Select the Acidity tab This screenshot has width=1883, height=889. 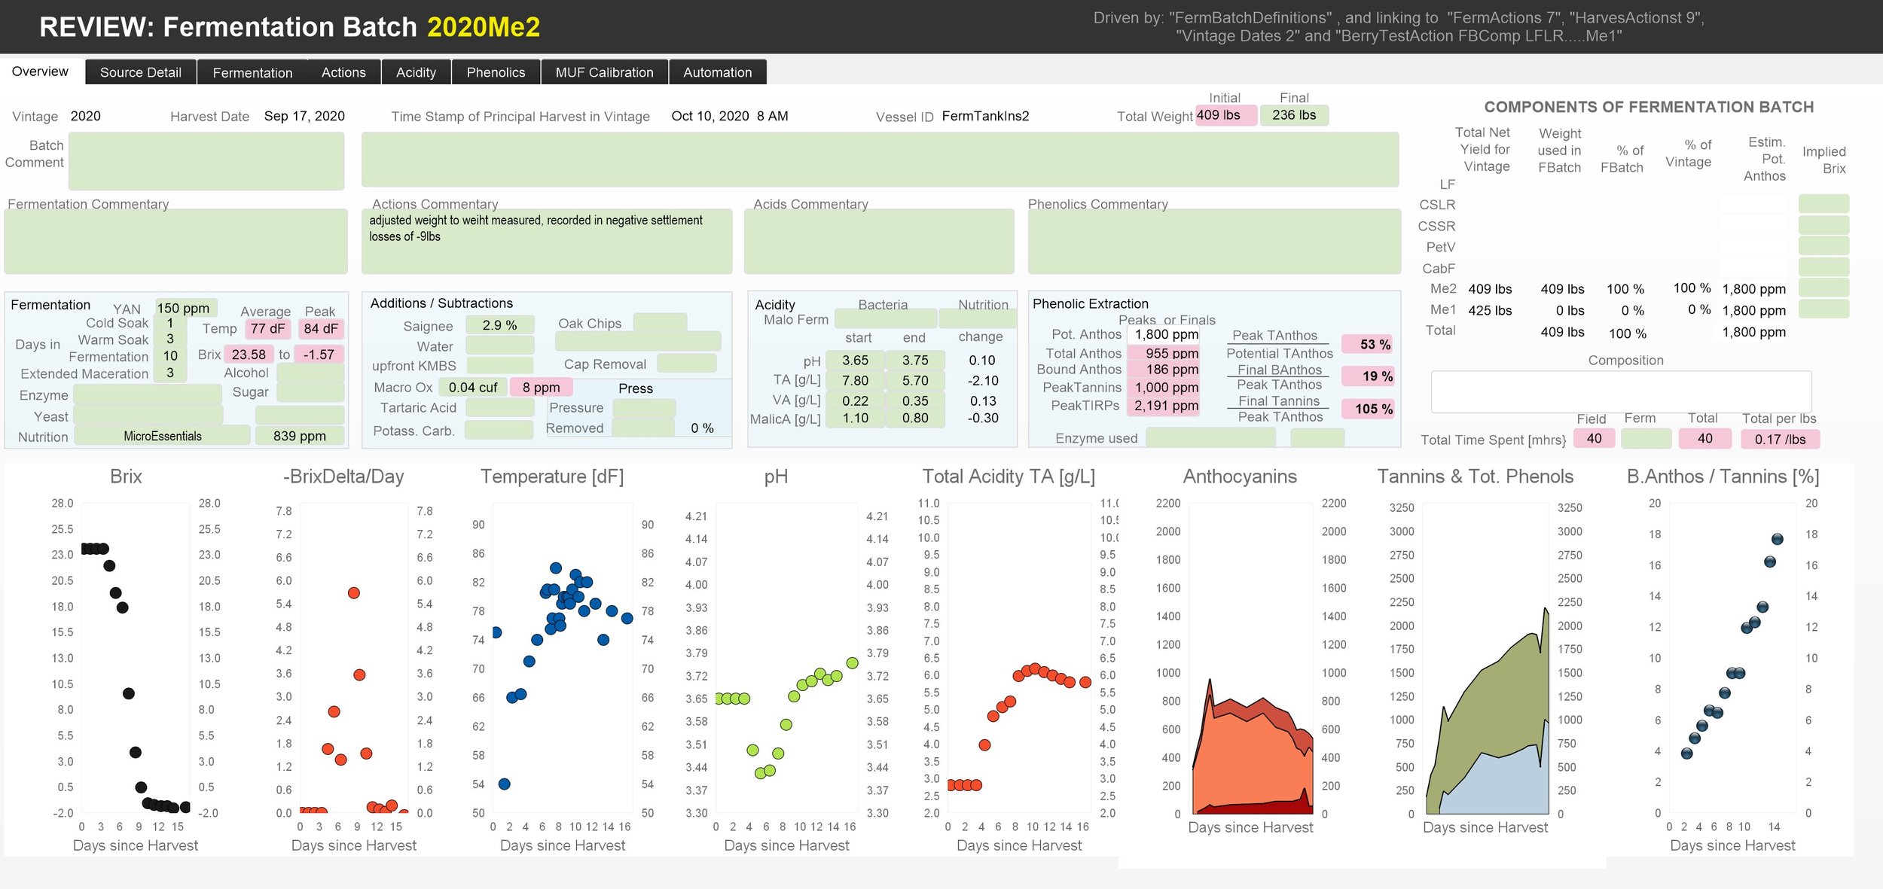click(416, 72)
